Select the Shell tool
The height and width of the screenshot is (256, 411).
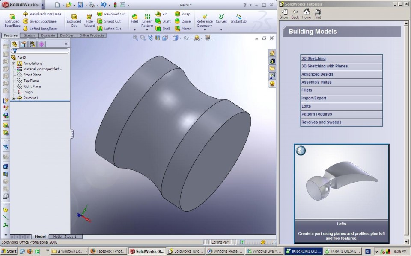click(163, 29)
